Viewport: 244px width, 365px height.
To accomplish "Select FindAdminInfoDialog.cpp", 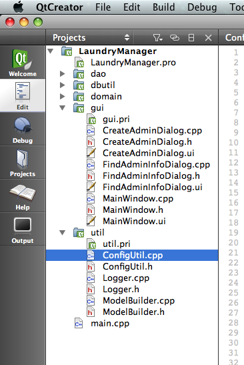I will [x=156, y=165].
